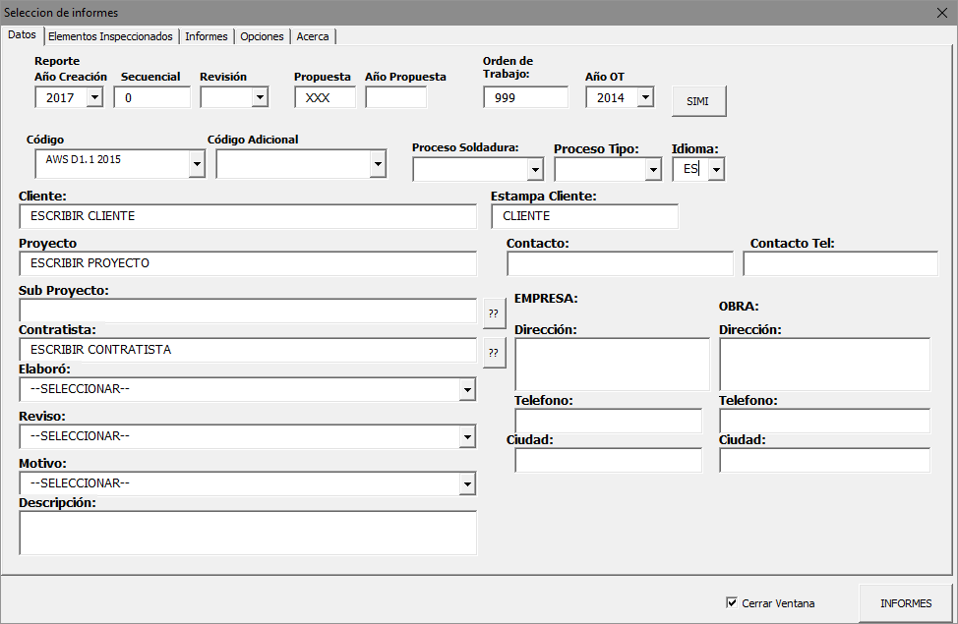
Task: Close the Seleccion de informes window
Action: tap(940, 12)
